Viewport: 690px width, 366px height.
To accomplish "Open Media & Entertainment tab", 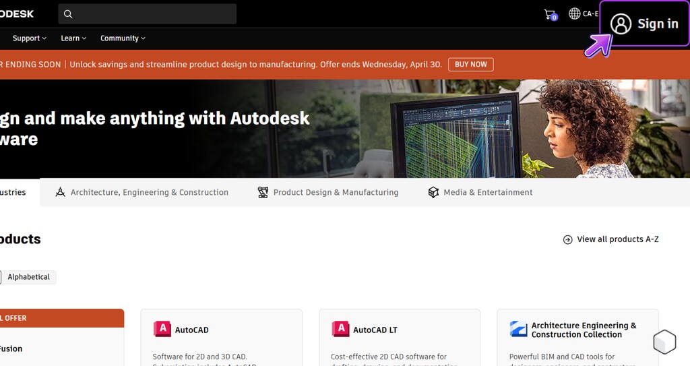I will tap(480, 192).
